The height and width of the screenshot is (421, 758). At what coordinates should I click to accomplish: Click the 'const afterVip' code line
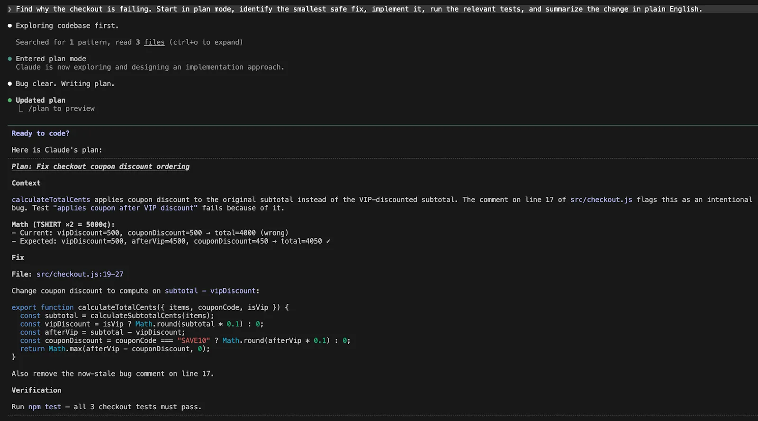coord(102,332)
